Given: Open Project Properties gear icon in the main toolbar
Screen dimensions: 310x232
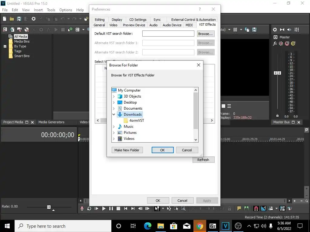Looking at the screenshot, I should click(x=34, y=19).
